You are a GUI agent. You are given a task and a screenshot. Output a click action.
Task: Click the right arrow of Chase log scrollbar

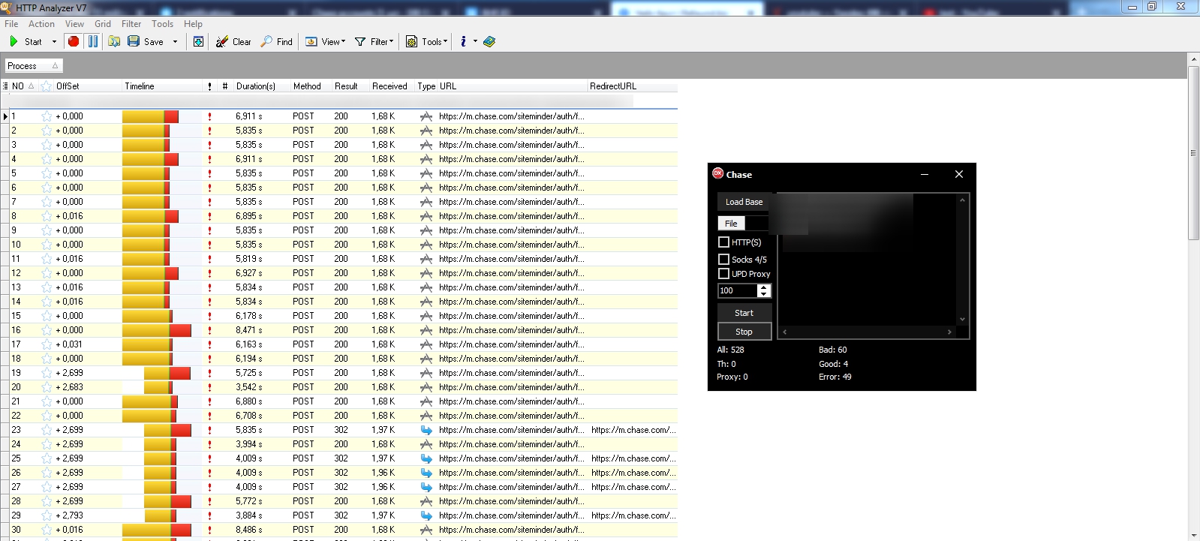949,332
